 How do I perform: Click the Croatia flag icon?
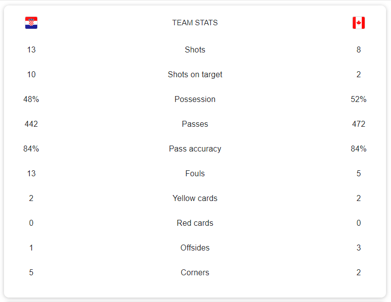(x=31, y=23)
